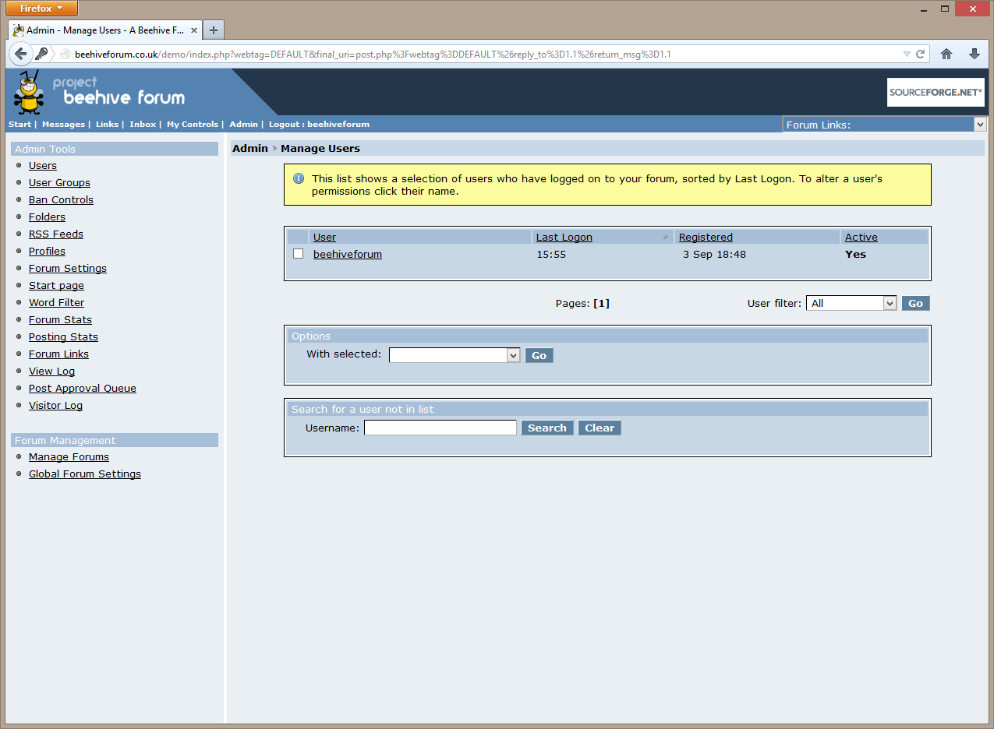This screenshot has height=729, width=994.
Task: Open the Ban Controls admin tool
Action: pyautogui.click(x=61, y=199)
